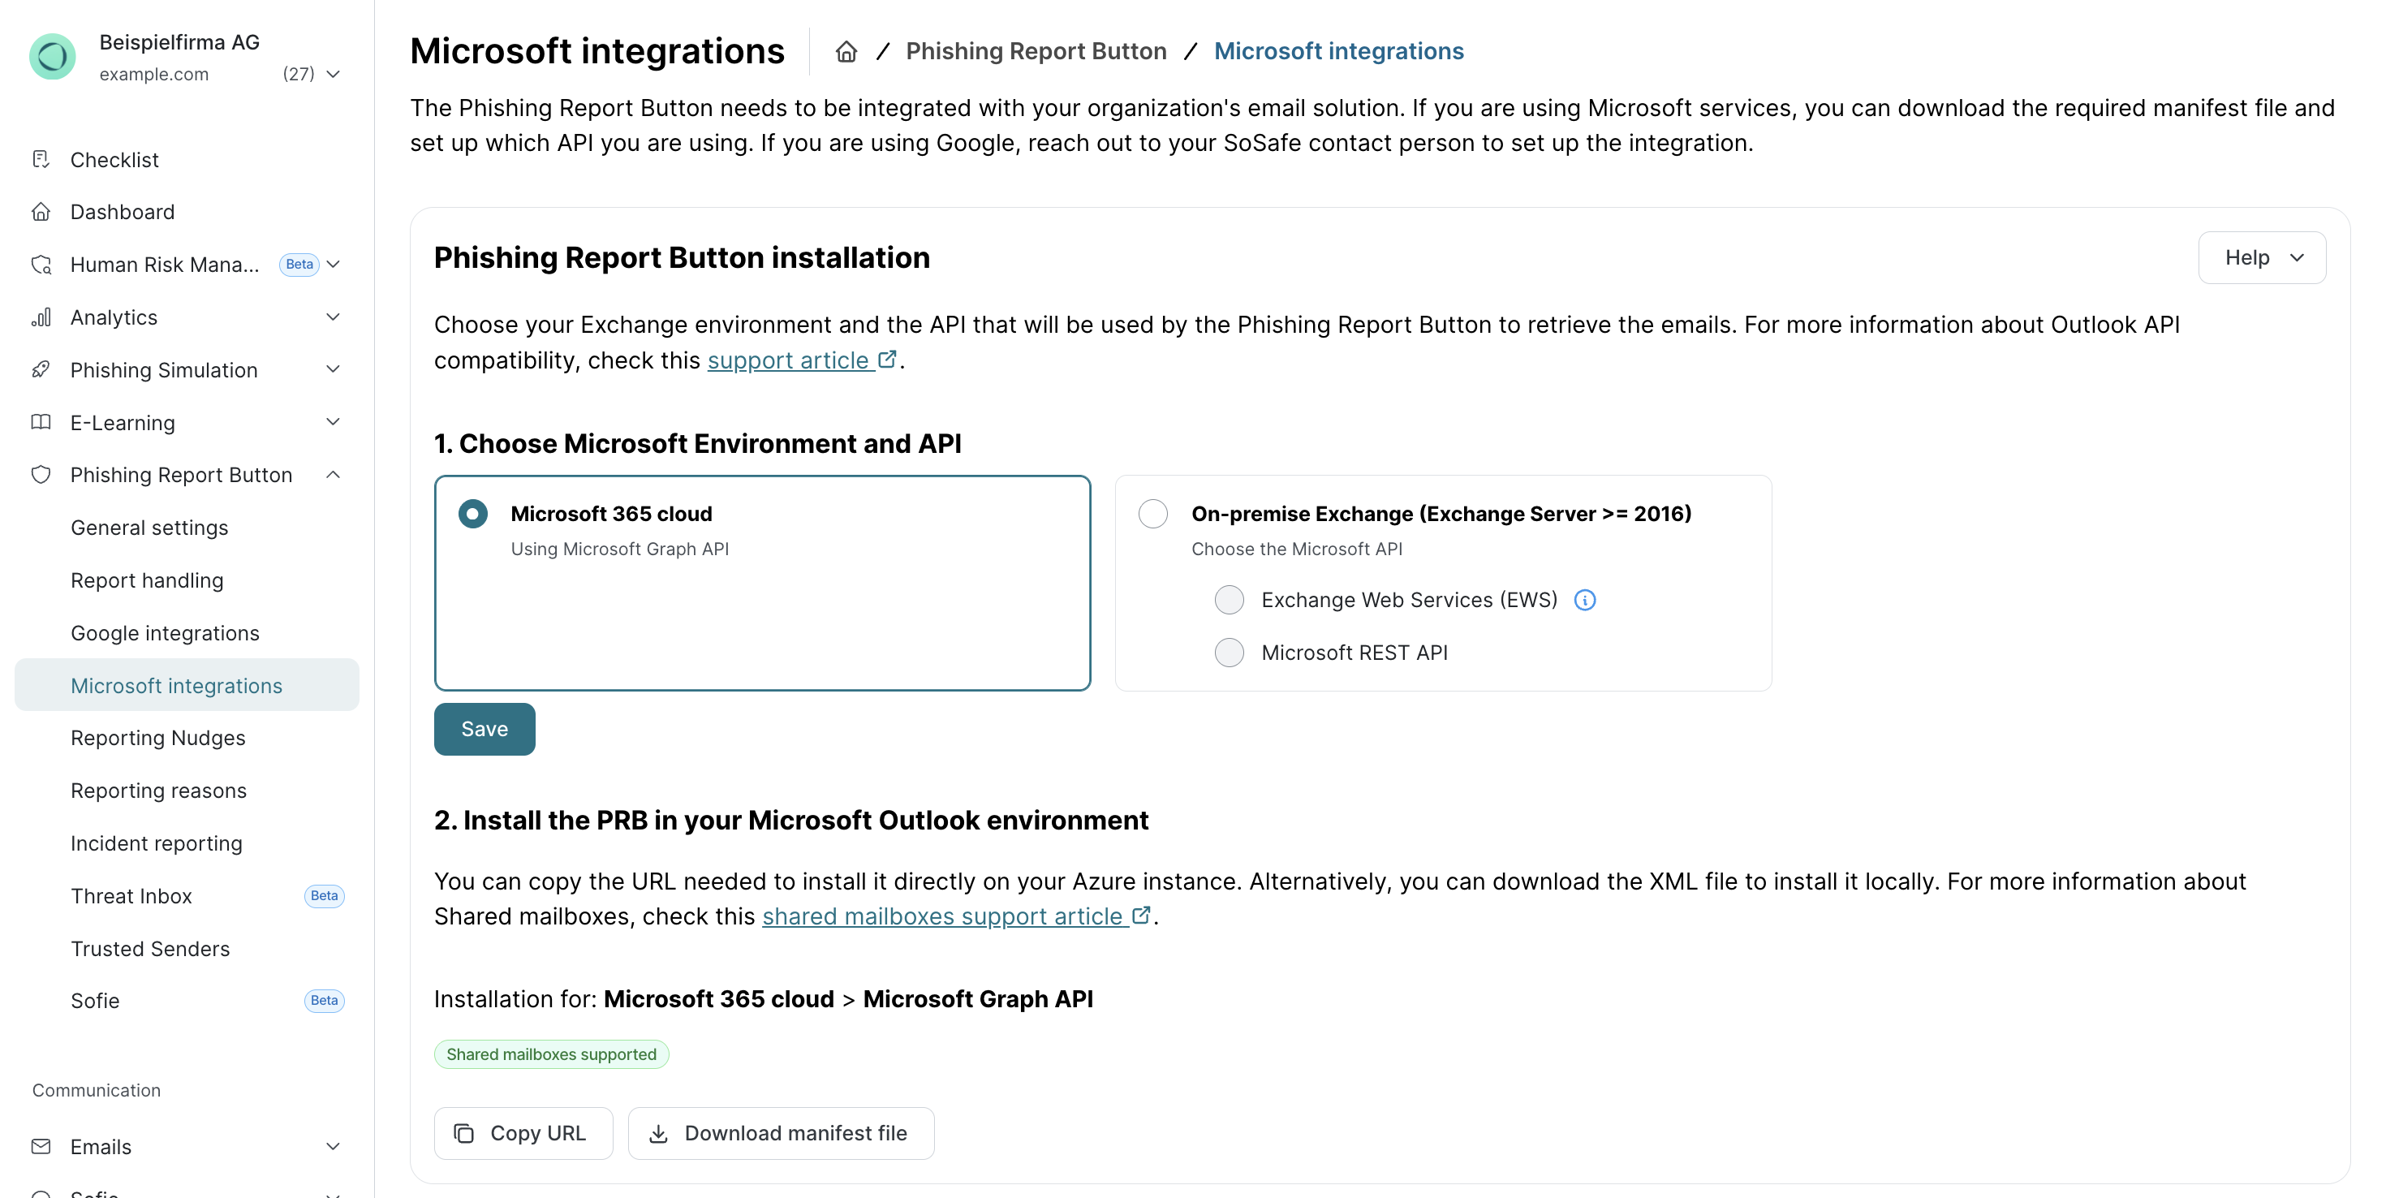Click the Human Risk Management icon
2386x1198 pixels.
(41, 265)
